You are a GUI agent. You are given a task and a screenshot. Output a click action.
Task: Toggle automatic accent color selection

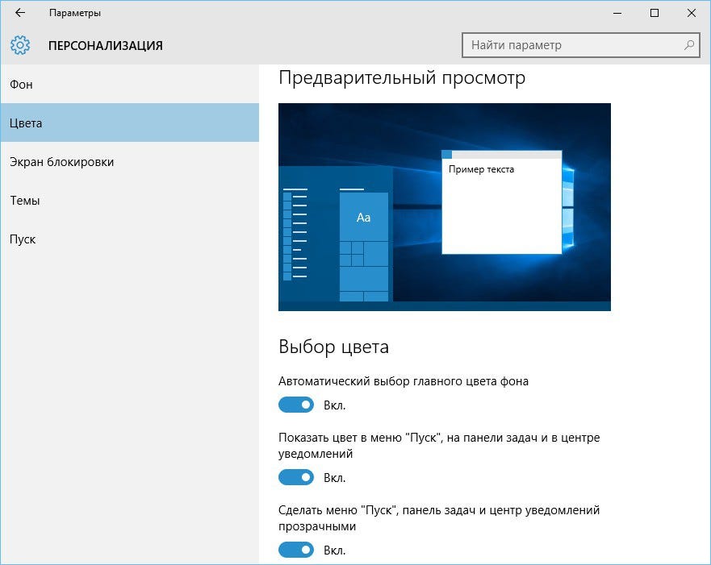click(296, 405)
